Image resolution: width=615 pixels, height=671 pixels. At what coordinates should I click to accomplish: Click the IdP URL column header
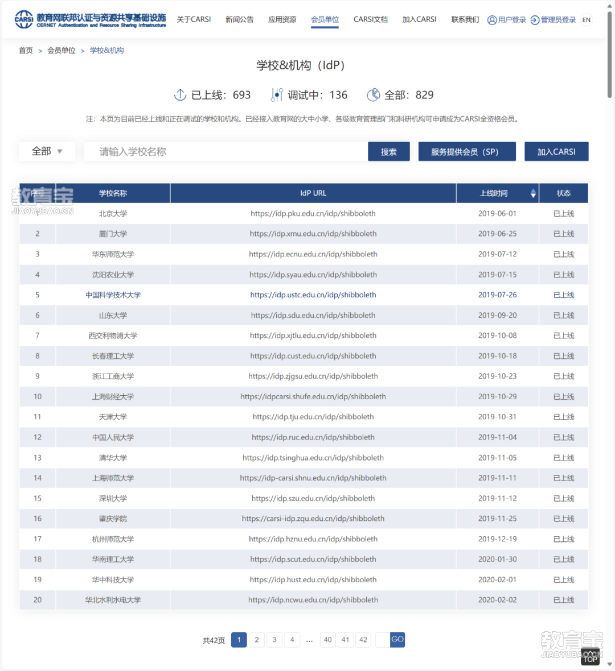tap(313, 193)
